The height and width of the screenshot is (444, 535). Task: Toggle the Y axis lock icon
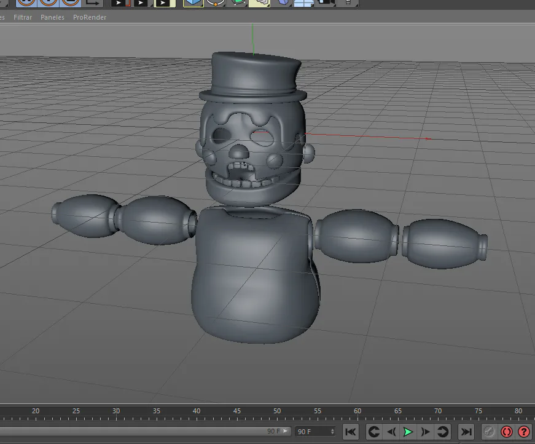tap(49, 2)
